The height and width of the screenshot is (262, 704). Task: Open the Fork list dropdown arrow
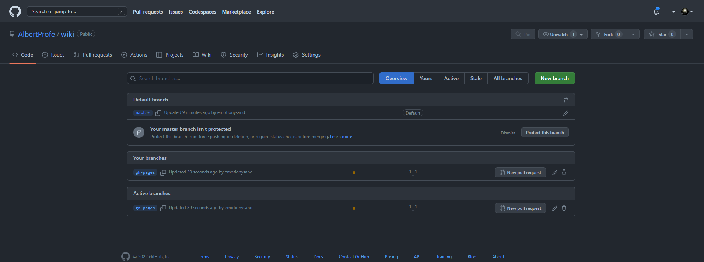(x=633, y=34)
